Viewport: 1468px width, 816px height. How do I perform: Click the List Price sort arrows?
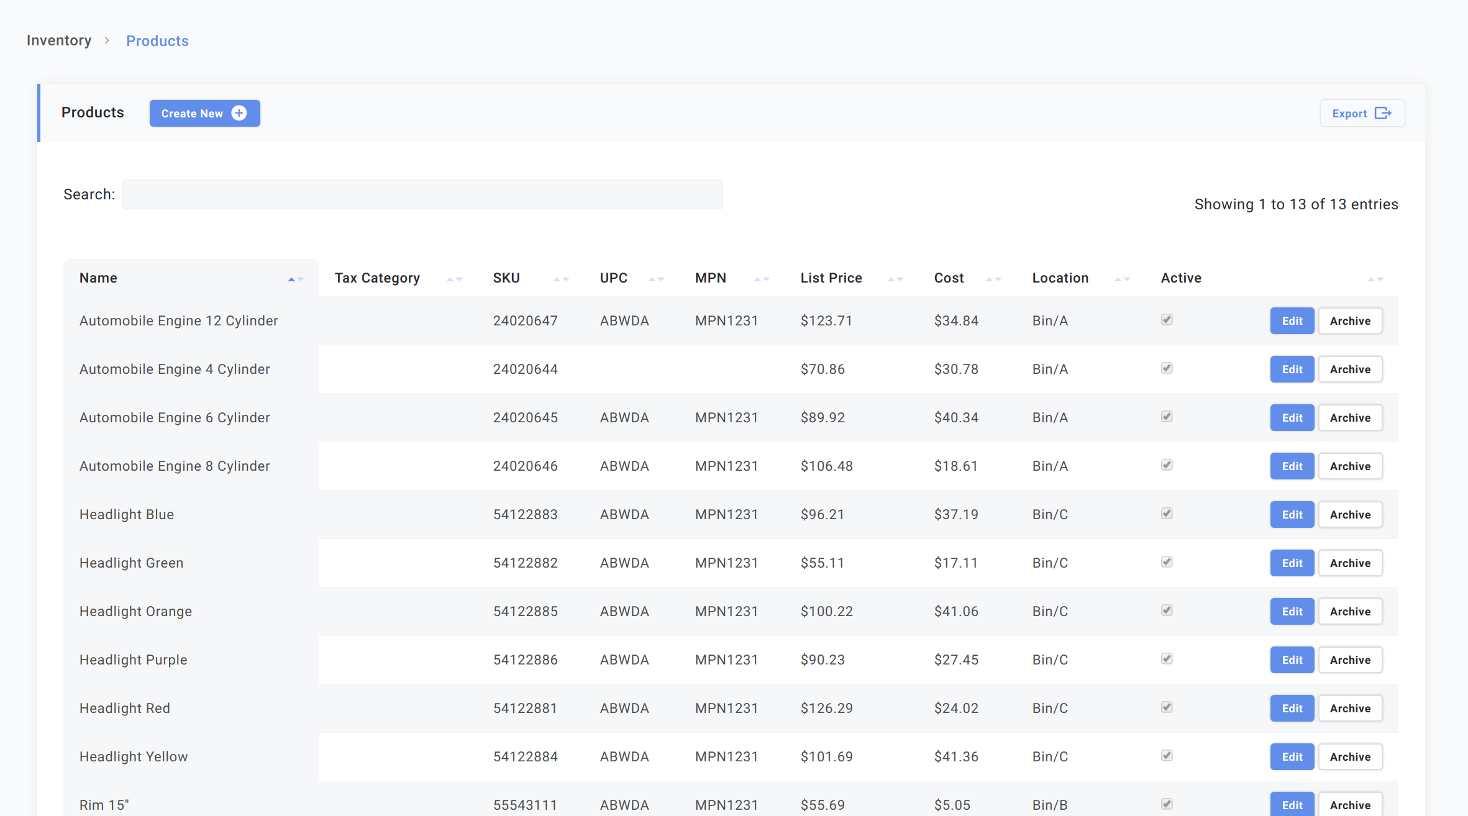pyautogui.click(x=895, y=279)
